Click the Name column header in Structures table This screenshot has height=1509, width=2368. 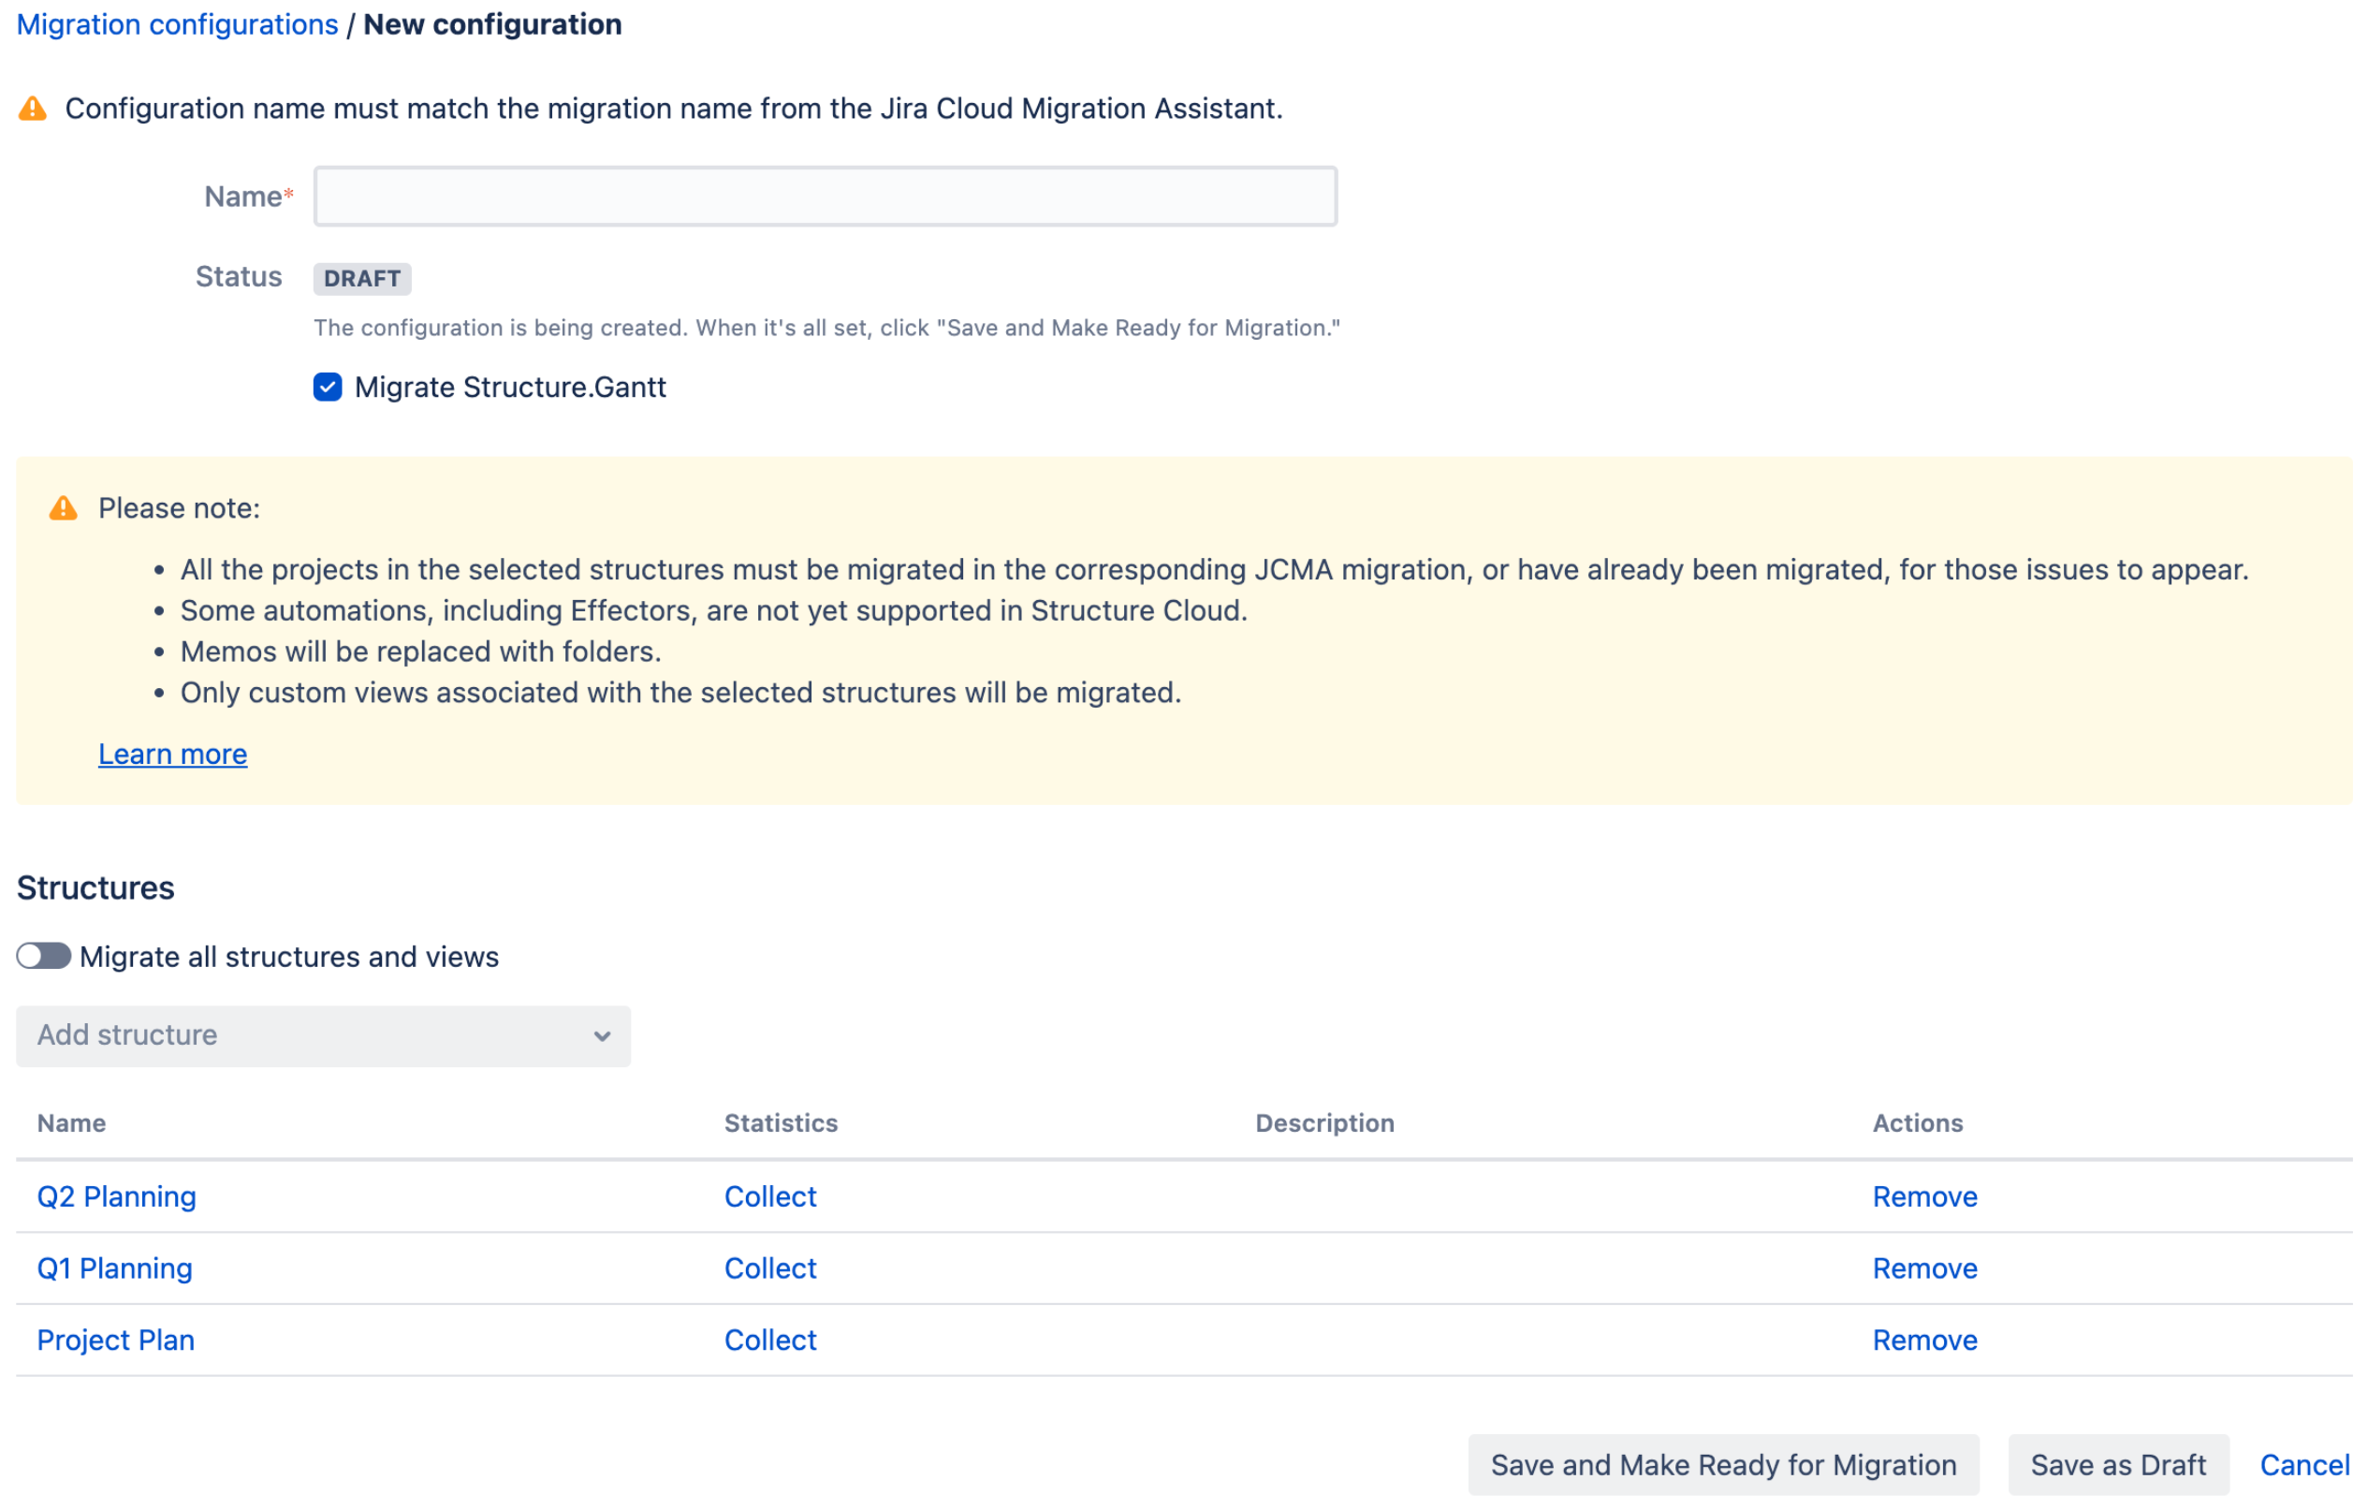coord(72,1122)
